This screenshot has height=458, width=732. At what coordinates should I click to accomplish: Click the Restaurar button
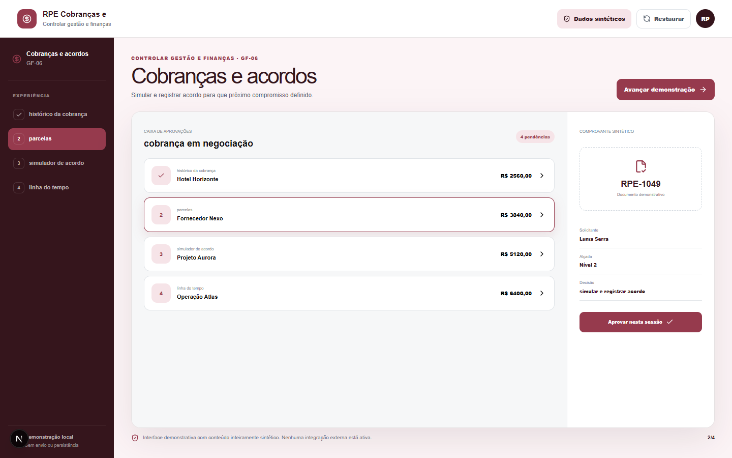(663, 19)
